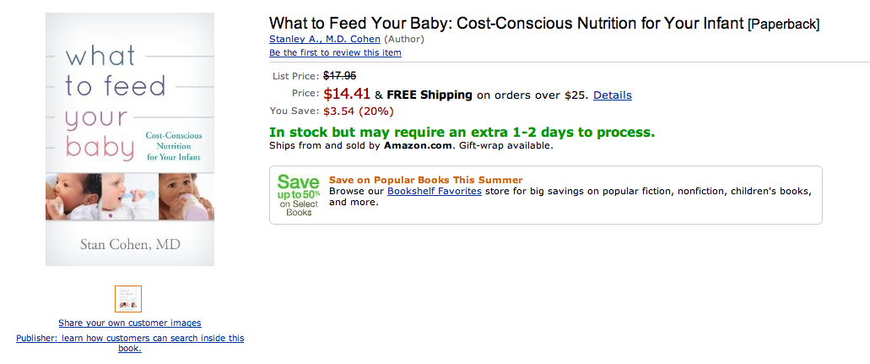Click the 'You Save' $3.54 (20%) amount
The image size is (870, 364).
359,111
